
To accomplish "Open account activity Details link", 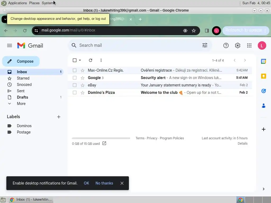I will click(242, 144).
